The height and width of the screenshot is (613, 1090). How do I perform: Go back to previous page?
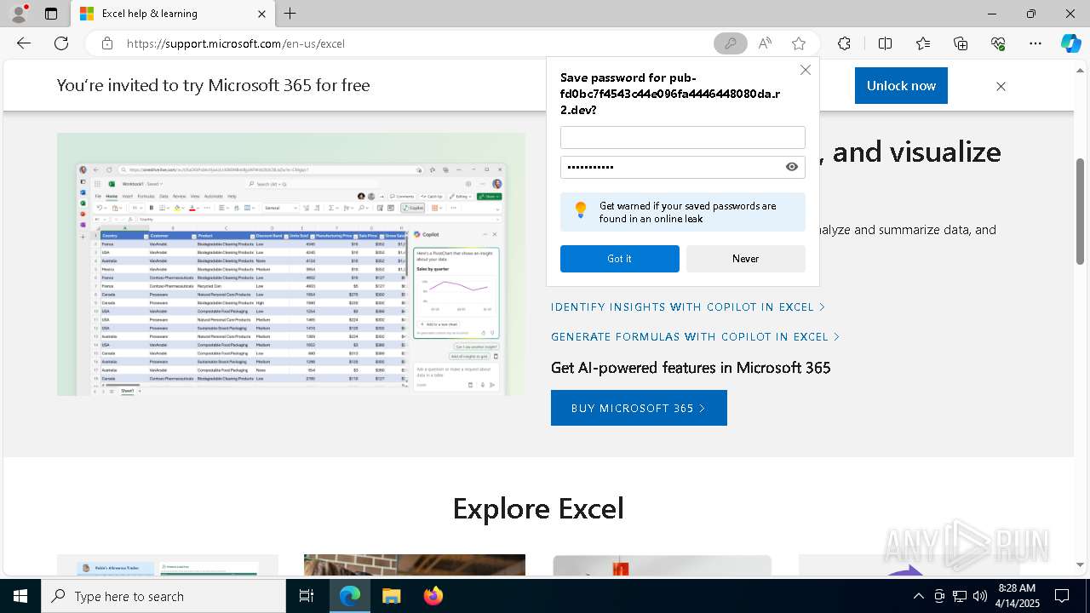(x=24, y=43)
